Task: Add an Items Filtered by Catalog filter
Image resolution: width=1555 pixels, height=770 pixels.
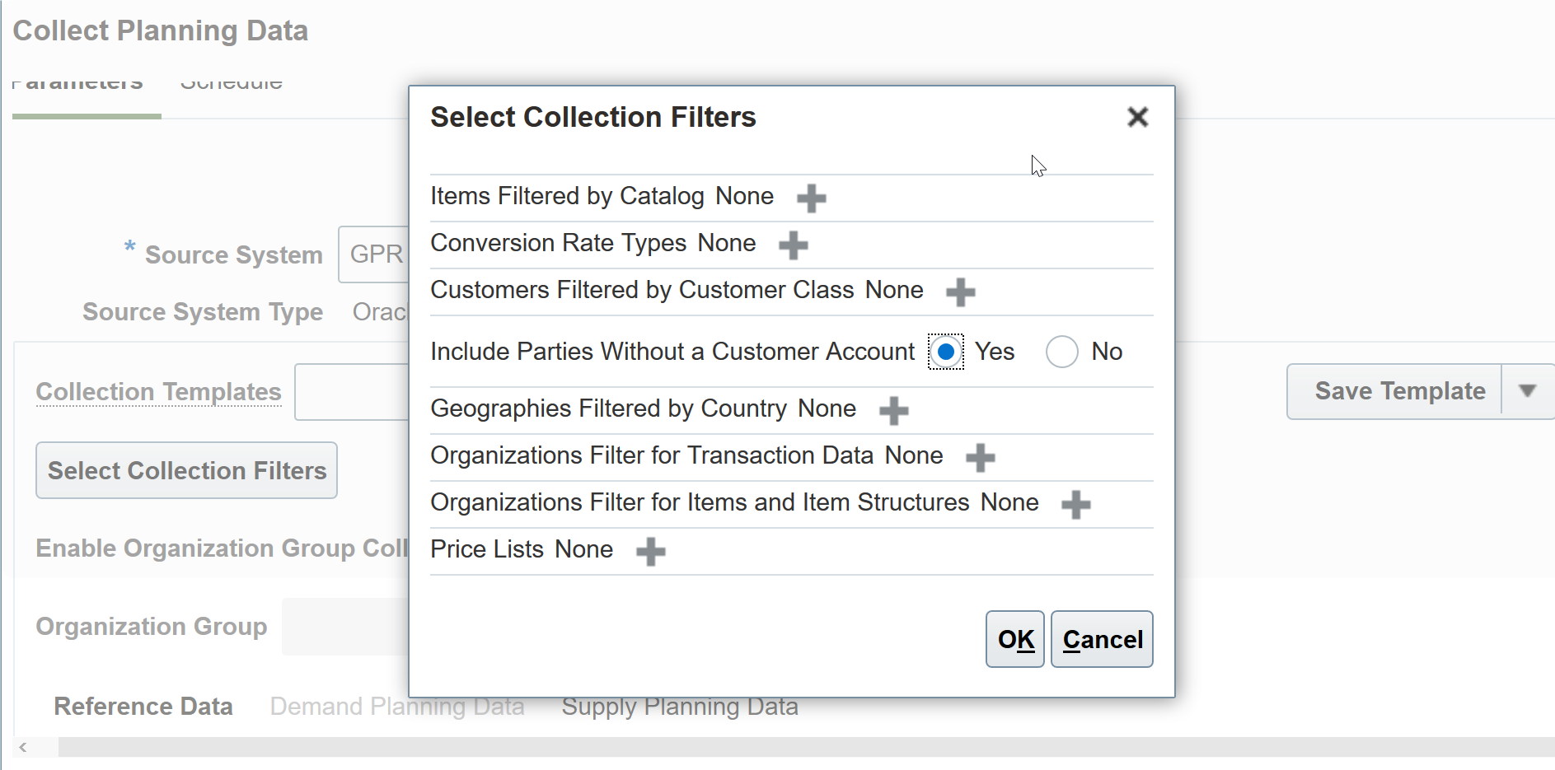Action: coord(811,198)
